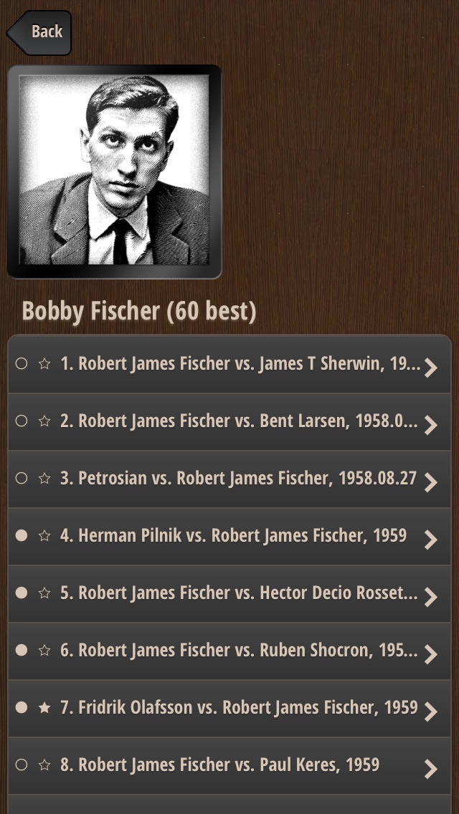Star the Petrosian vs. Fischer game
The width and height of the screenshot is (459, 814).
point(44,478)
